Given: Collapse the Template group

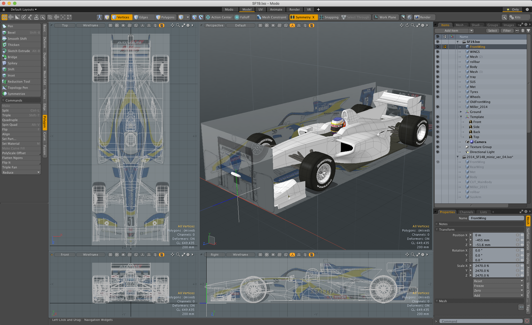Looking at the screenshot, I should tap(461, 117).
